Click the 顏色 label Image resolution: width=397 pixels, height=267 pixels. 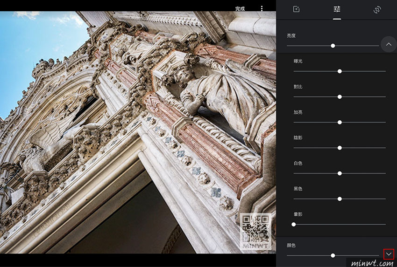click(x=291, y=245)
